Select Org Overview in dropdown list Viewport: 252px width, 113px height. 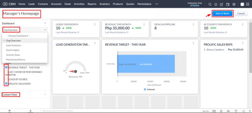coord(25,40)
